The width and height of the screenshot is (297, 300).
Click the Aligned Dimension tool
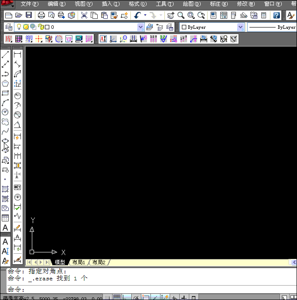(x=17, y=64)
